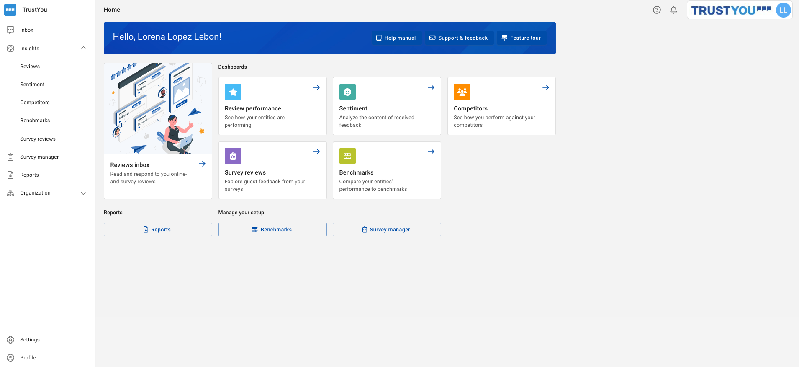Open the Inbox speech-bubble icon

(x=10, y=30)
